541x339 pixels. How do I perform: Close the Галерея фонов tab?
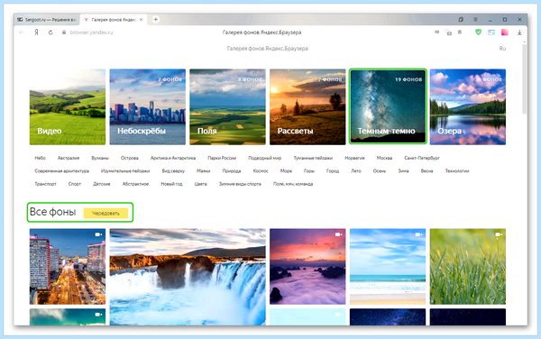point(142,20)
